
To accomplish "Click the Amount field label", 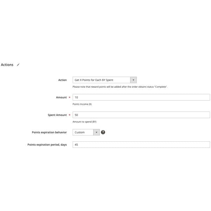I will click(61, 97).
